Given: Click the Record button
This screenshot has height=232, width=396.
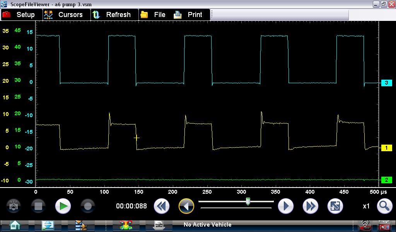Looking at the screenshot, I should [x=88, y=206].
